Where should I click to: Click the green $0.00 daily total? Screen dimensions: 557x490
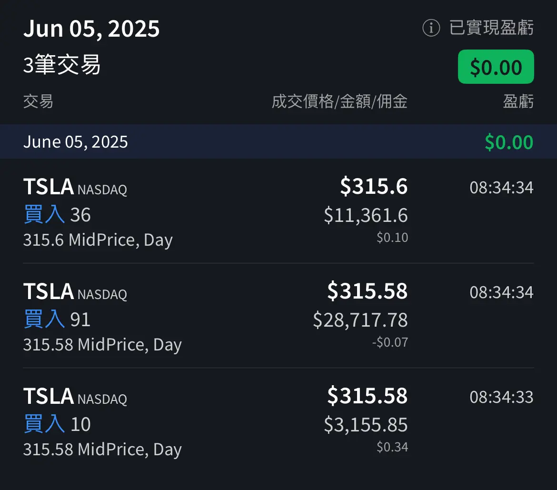pos(508,142)
